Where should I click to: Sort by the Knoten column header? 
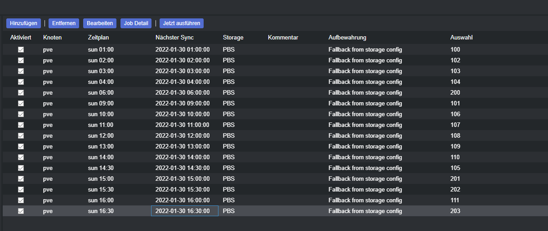52,38
